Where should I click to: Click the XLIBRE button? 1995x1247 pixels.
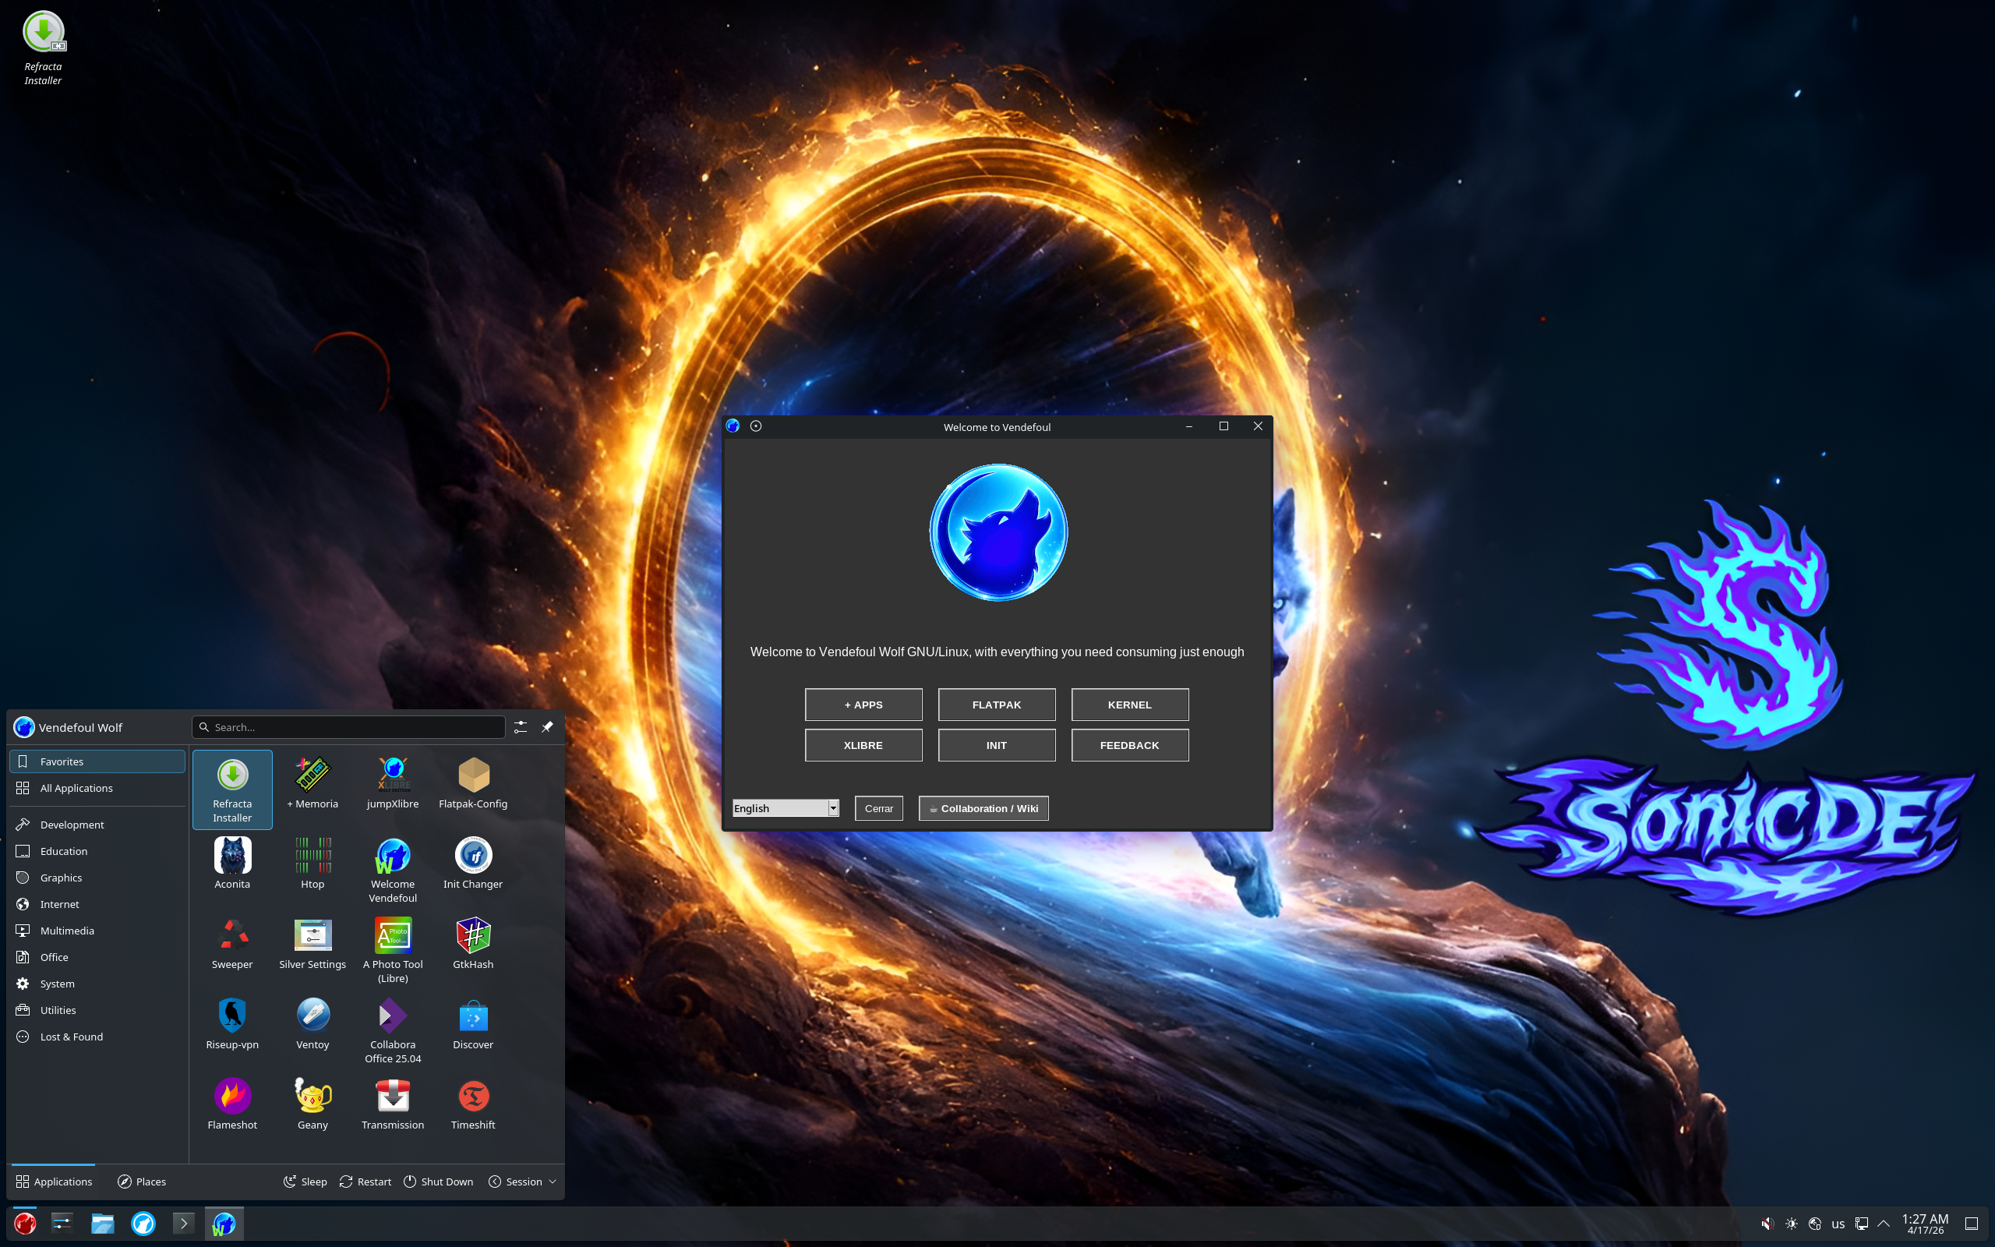coord(863,745)
